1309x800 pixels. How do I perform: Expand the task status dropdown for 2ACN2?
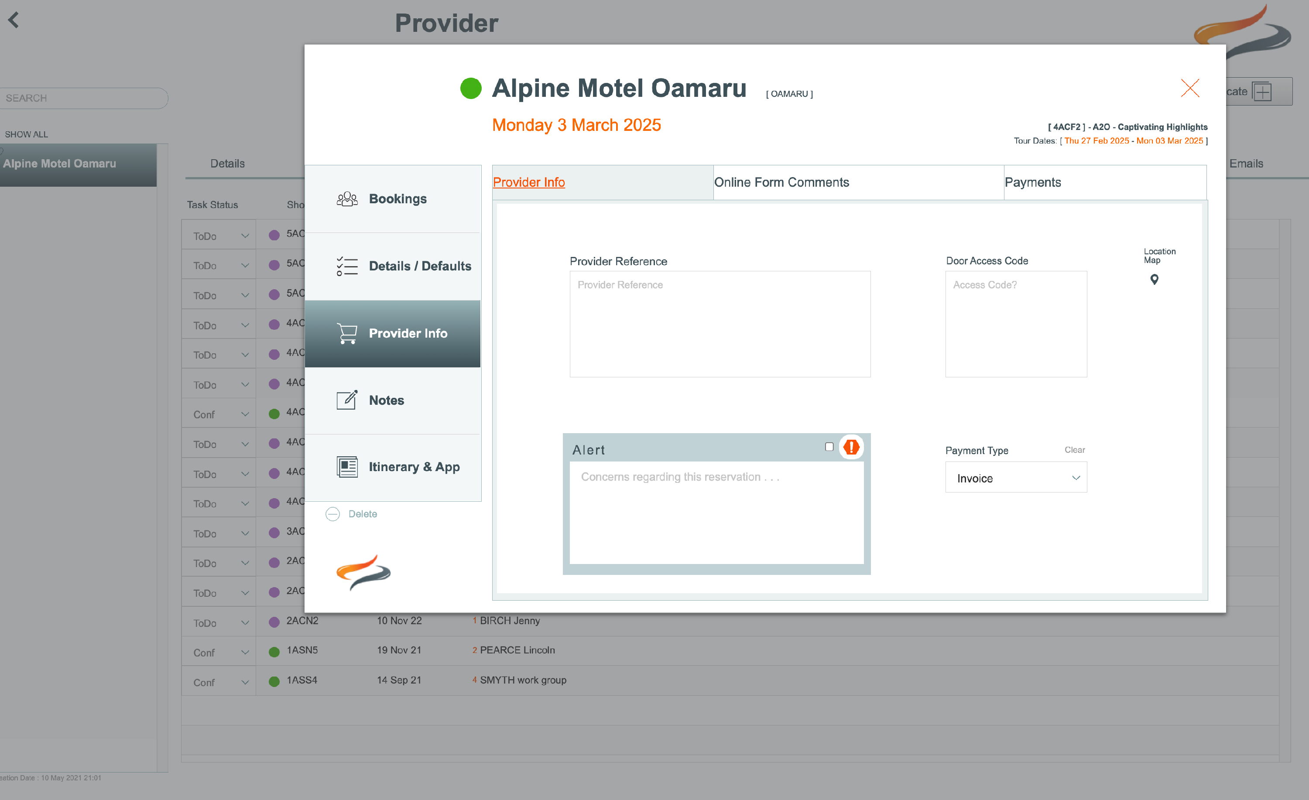(x=218, y=622)
